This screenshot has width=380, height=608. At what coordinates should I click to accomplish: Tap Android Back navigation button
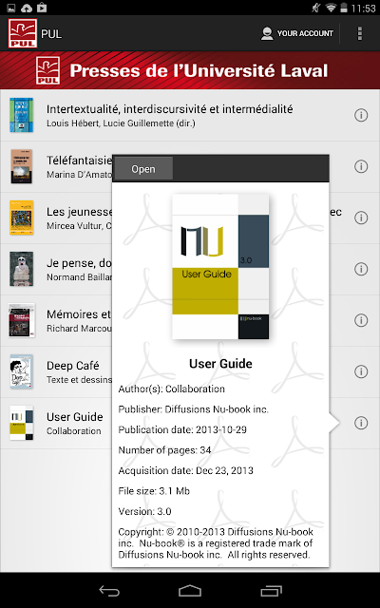point(109,591)
